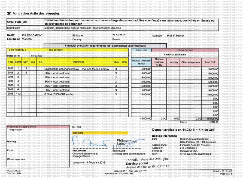Screen dimensions: 243x178
Task: Click the "To be filled by :" label
Action: point(16,50)
